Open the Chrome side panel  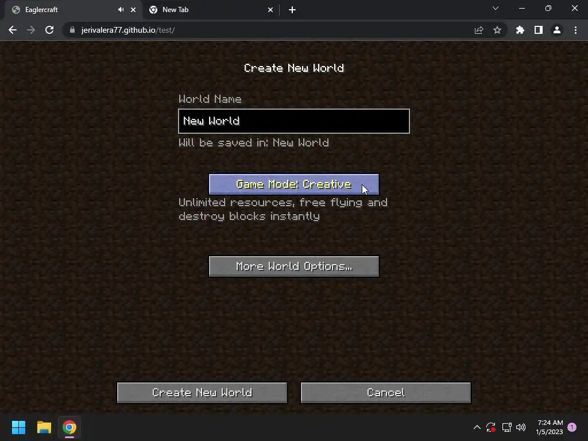tap(539, 30)
